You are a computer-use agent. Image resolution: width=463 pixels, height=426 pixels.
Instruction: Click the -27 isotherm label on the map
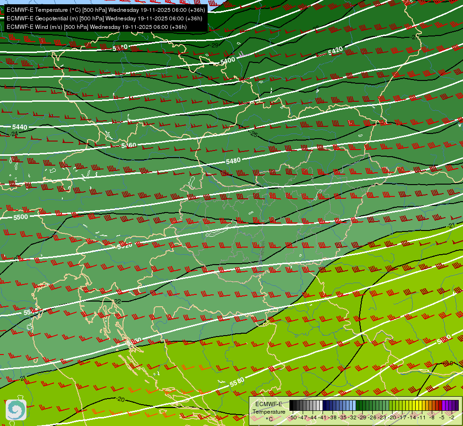click(415, 37)
